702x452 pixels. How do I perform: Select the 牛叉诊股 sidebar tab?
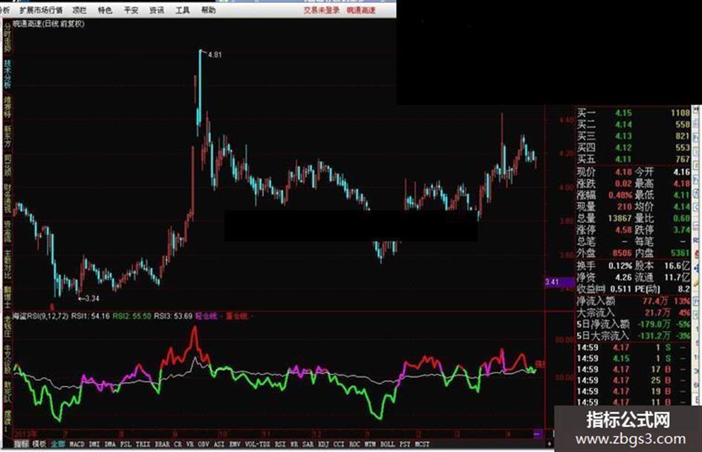pos(7,359)
